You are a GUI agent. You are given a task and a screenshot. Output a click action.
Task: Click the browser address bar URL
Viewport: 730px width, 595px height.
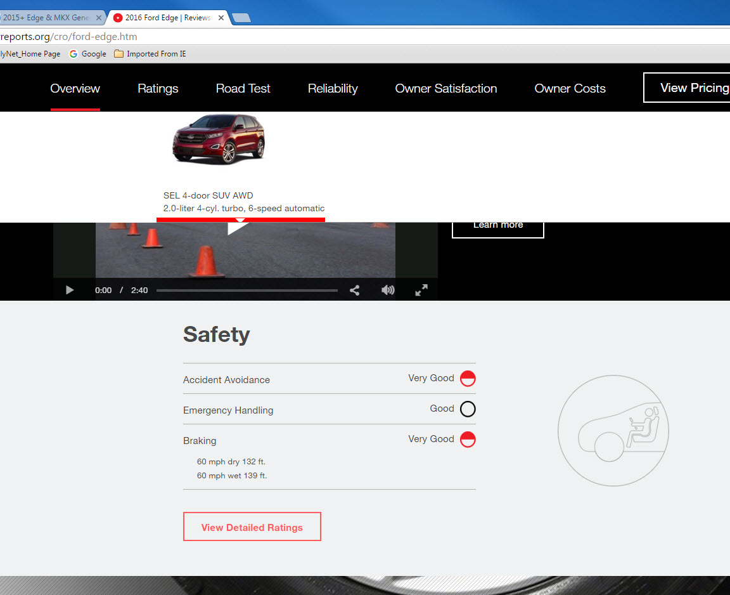69,36
